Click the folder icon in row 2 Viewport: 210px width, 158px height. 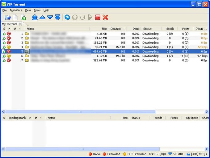coord(27,38)
